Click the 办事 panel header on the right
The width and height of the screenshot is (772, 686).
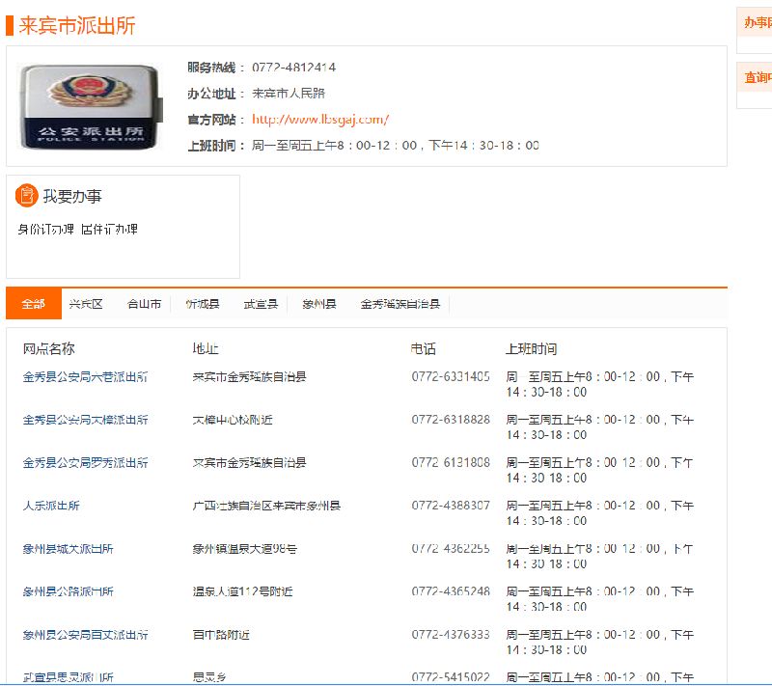(758, 23)
